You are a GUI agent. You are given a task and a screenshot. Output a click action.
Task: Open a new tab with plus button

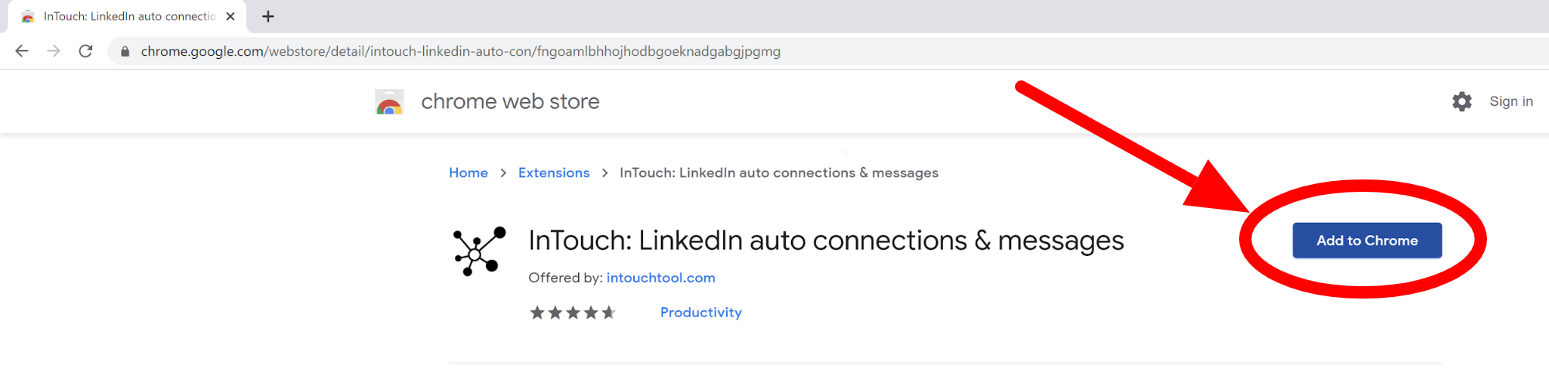tap(268, 16)
